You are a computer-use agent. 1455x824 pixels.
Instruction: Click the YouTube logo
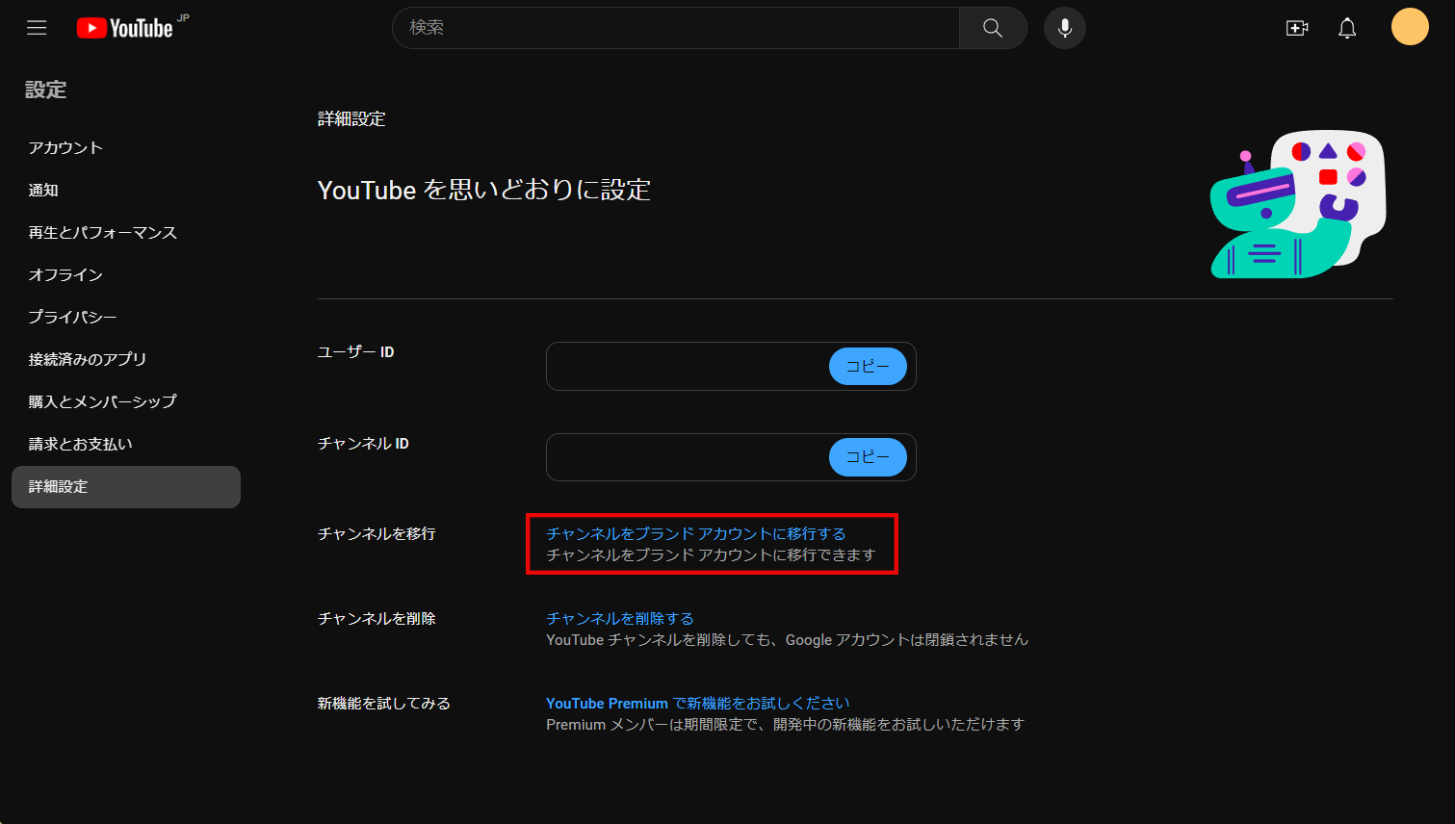tap(126, 27)
